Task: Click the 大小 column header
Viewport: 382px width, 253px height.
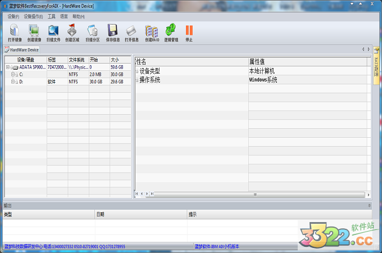Action: point(120,60)
